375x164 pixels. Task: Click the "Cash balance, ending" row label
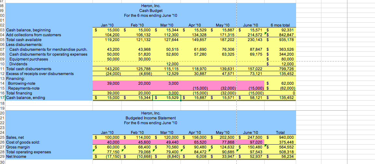pos(26,98)
